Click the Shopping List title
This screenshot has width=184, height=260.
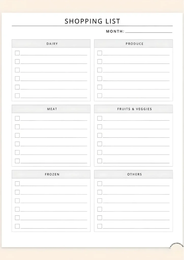tap(92, 21)
